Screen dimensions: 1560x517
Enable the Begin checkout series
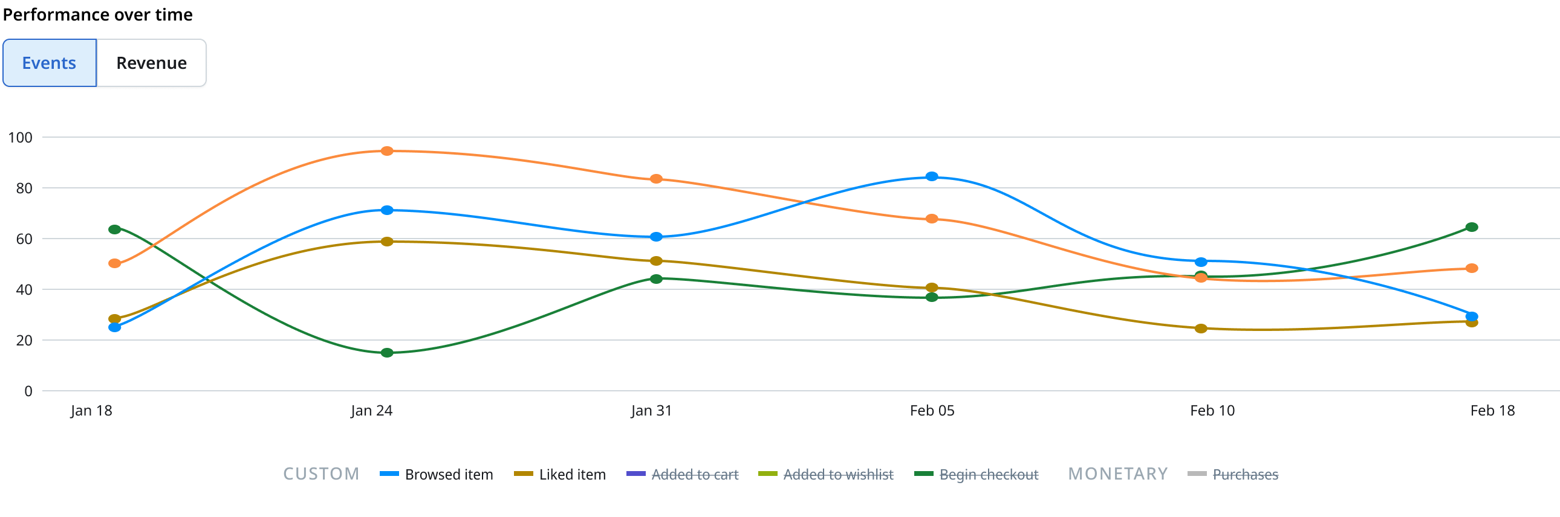coord(977,475)
